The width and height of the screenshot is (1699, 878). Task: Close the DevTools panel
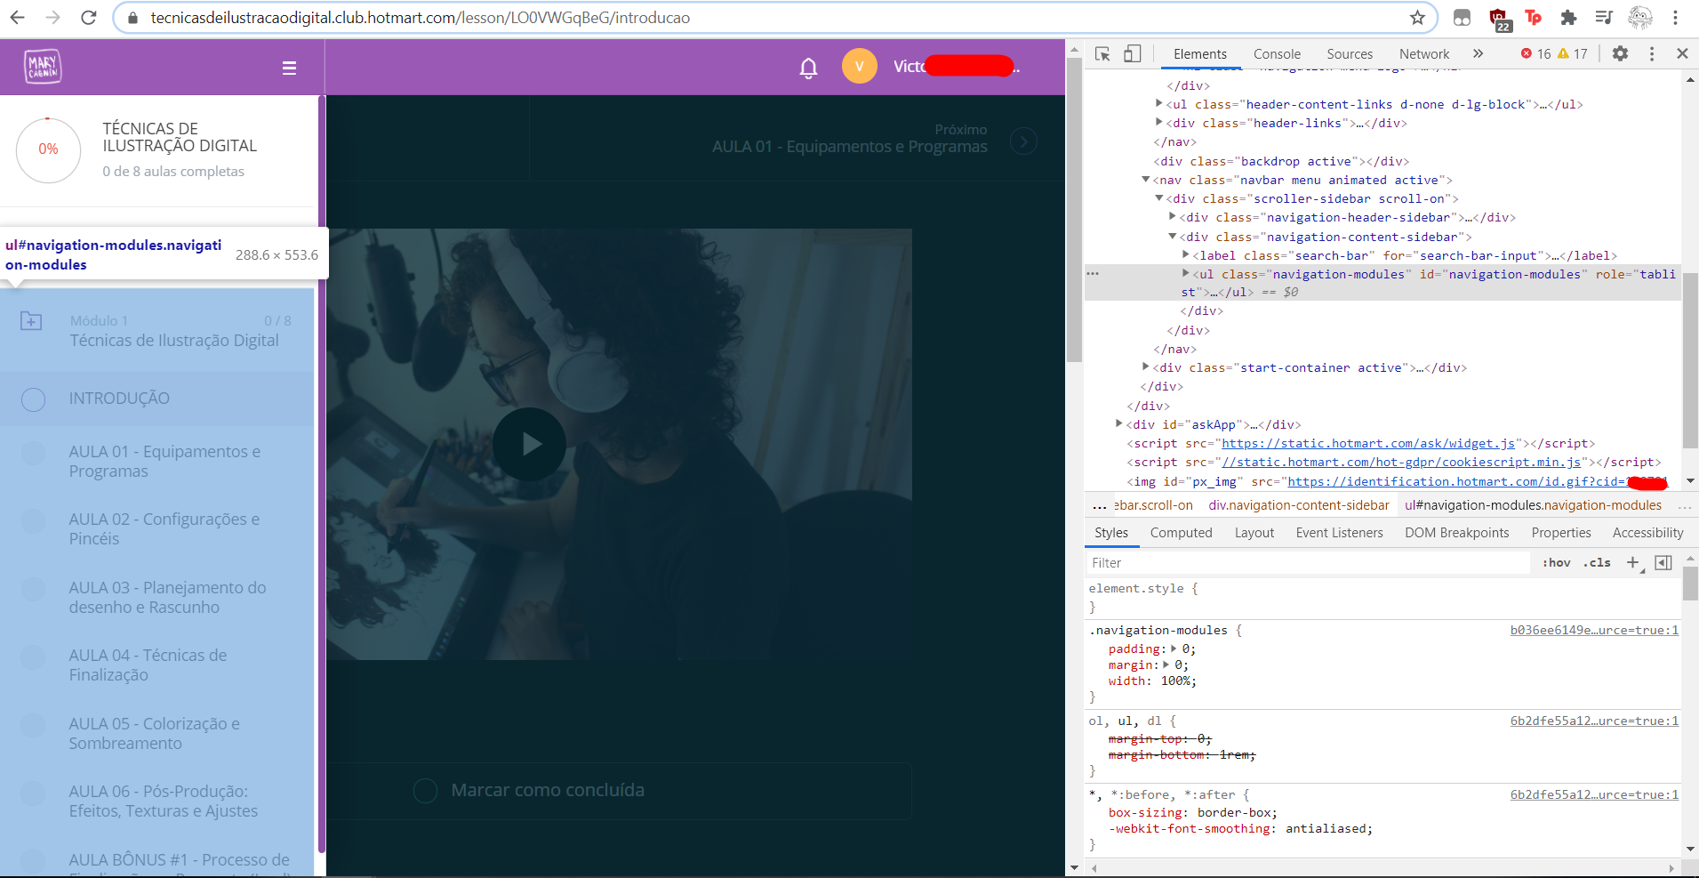coord(1682,53)
